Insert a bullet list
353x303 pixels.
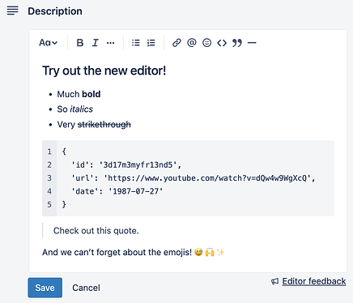136,43
